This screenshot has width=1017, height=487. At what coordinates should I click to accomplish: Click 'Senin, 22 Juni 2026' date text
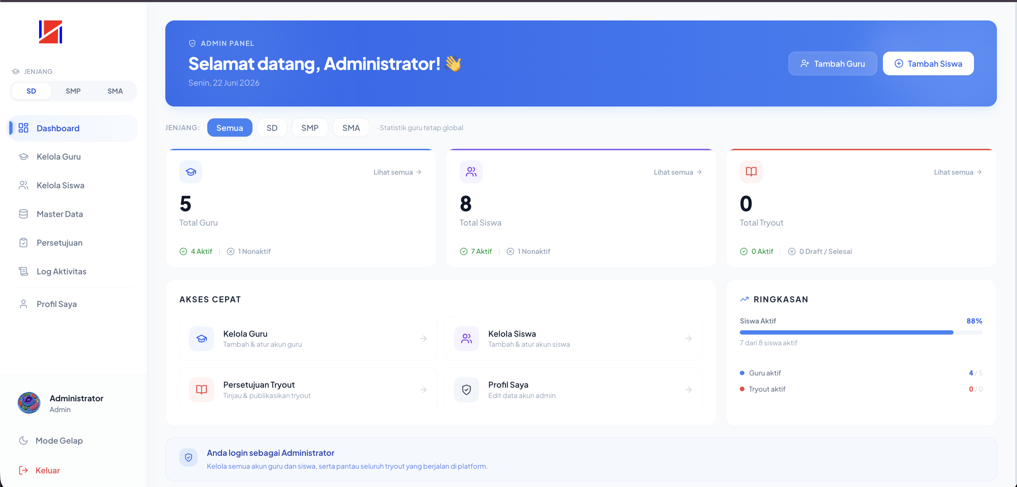click(224, 82)
